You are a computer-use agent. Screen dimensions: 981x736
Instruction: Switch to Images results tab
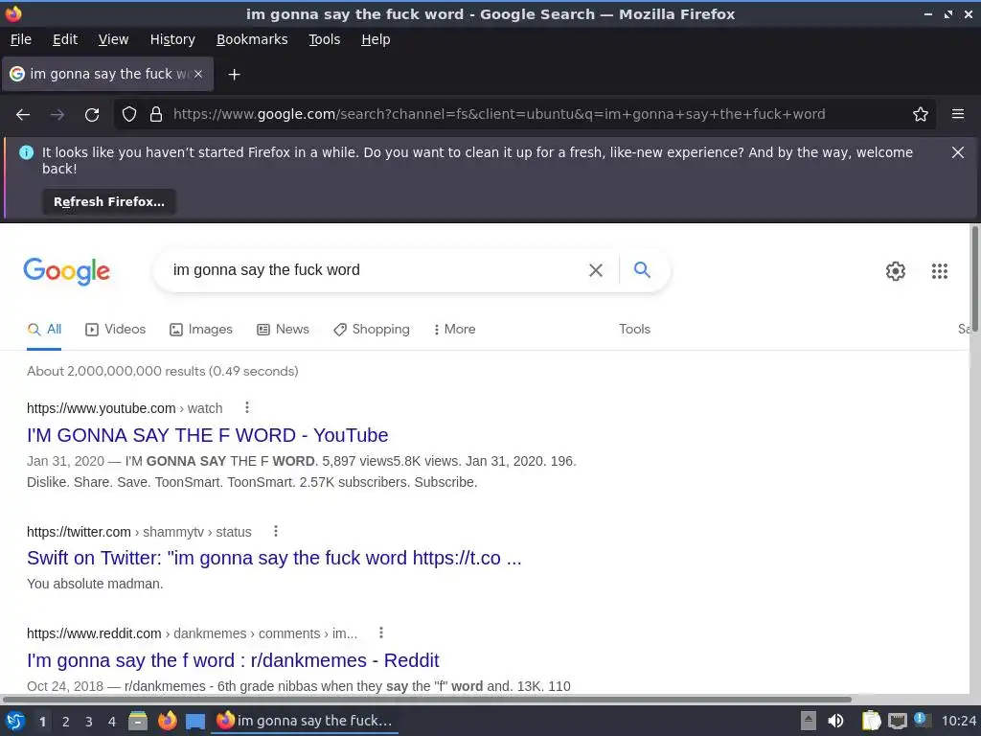pos(201,330)
